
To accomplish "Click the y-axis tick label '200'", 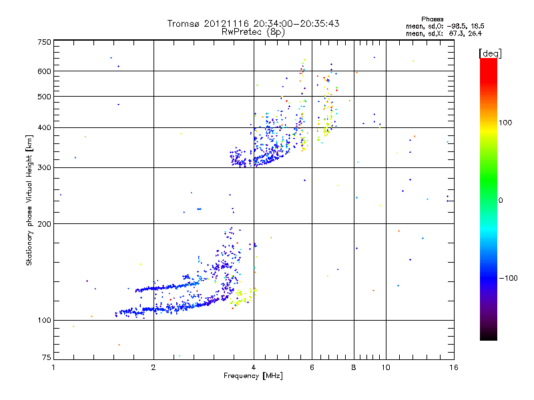I will [x=44, y=224].
